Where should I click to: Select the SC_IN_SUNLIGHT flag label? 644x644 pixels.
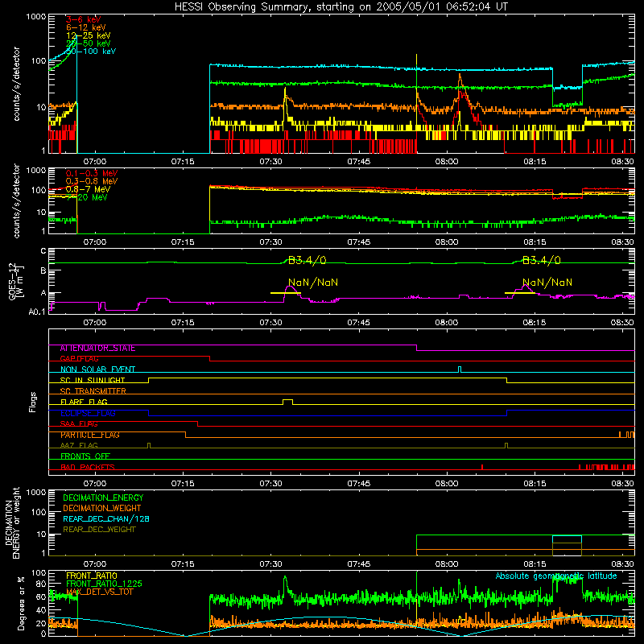point(93,380)
